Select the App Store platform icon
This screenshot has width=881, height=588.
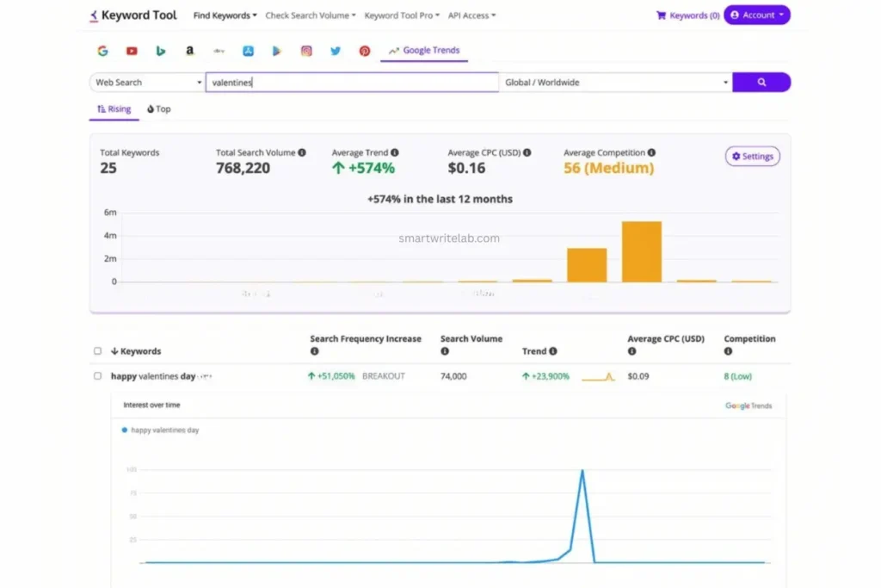point(248,51)
